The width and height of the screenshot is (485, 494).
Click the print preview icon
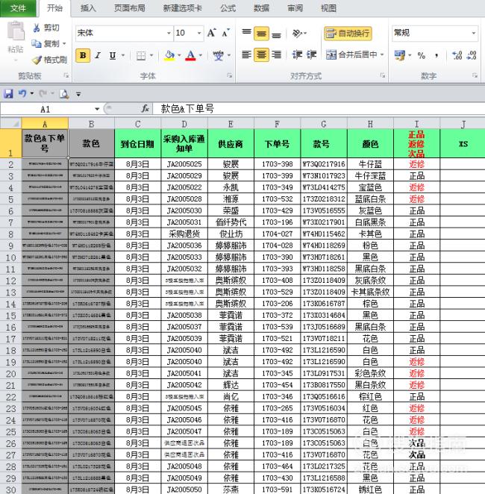point(64,94)
